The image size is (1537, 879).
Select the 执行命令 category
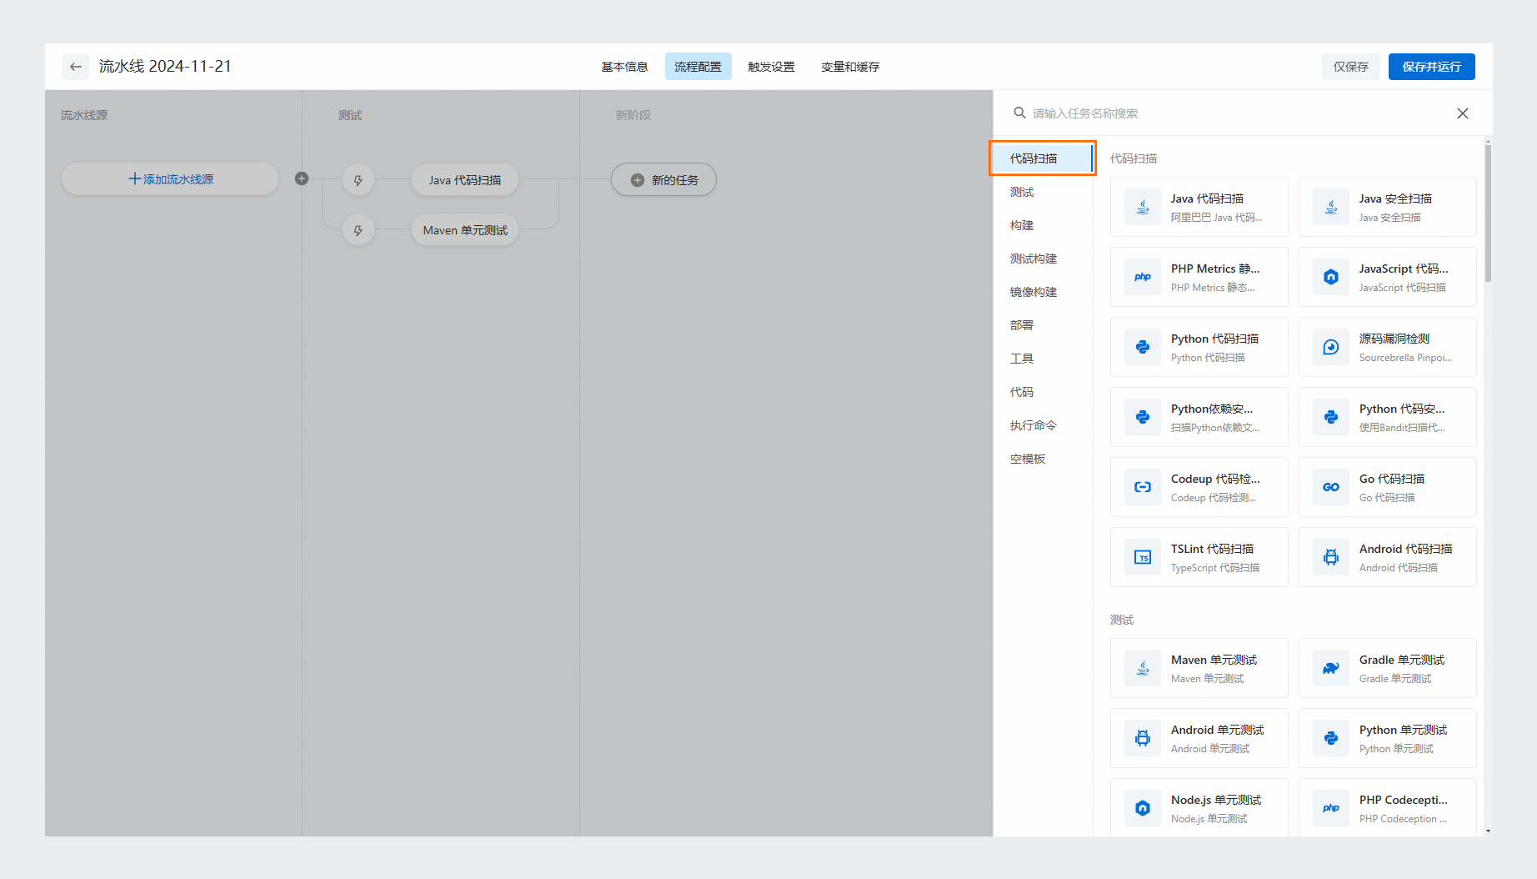coord(1042,425)
